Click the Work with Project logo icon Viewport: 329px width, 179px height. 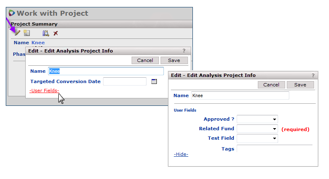tap(12, 13)
